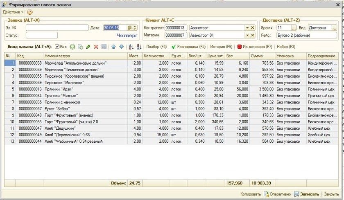
Task: Select row Торт "Фруктовый" (вишня) 2.0
Action: pos(171,122)
